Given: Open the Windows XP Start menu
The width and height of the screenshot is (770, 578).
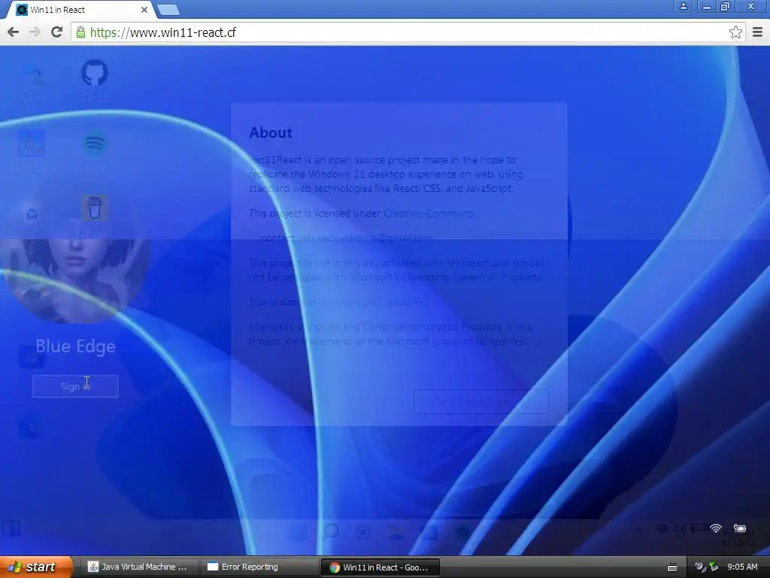Looking at the screenshot, I should point(35,567).
